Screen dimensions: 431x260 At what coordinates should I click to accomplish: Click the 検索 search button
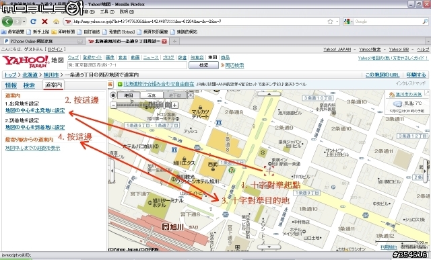(203, 65)
